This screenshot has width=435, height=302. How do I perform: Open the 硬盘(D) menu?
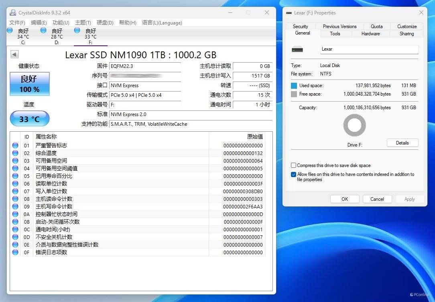[105, 22]
